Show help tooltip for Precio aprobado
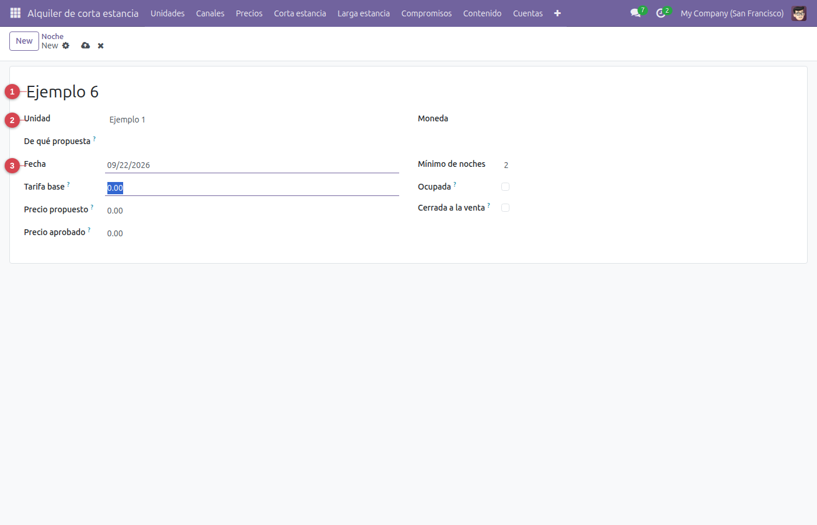 [89, 230]
